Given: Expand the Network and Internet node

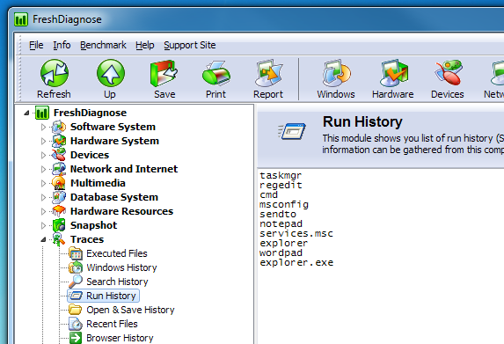Looking at the screenshot, I should coord(43,169).
